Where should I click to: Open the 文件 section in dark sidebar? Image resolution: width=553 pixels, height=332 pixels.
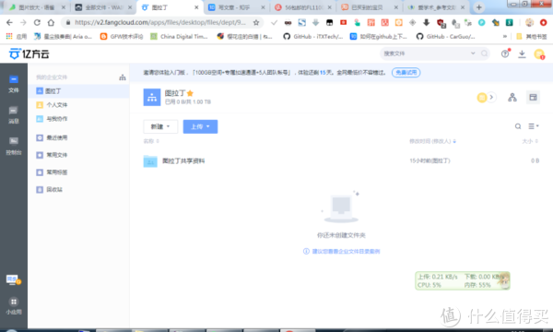[x=14, y=84]
